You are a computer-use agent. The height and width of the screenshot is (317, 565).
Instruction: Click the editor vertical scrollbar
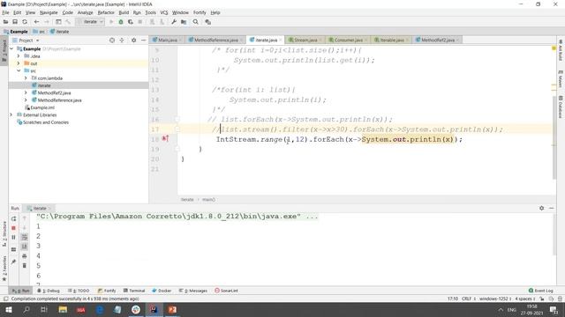pos(554,136)
